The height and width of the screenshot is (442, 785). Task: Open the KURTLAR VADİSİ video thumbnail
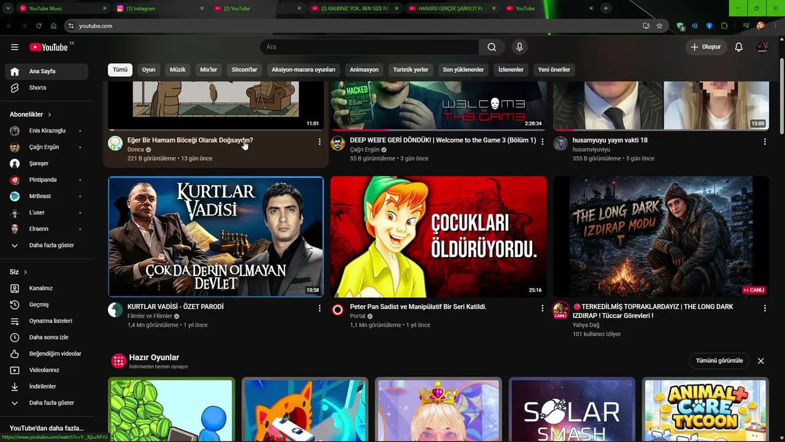(216, 236)
